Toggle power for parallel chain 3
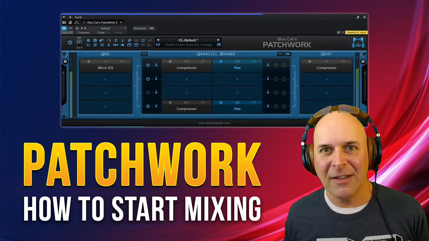Image resolution: width=429 pixels, height=241 pixels. (148, 93)
